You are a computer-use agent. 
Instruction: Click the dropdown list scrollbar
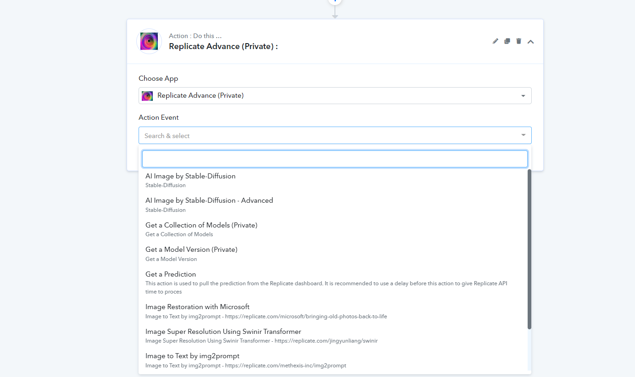(529, 249)
